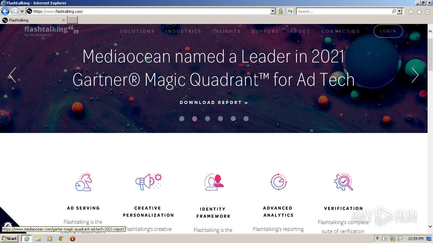Open the ADVANCED ANALYTICS heading link
This screenshot has height=243, width=433.
tap(278, 212)
